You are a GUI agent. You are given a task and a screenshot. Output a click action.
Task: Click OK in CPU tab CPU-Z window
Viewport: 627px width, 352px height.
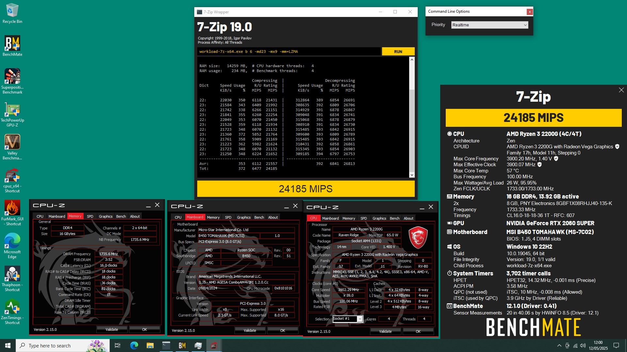click(x=418, y=331)
